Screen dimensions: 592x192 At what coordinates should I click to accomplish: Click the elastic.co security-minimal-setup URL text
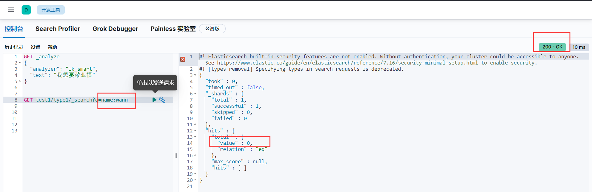click(x=347, y=63)
